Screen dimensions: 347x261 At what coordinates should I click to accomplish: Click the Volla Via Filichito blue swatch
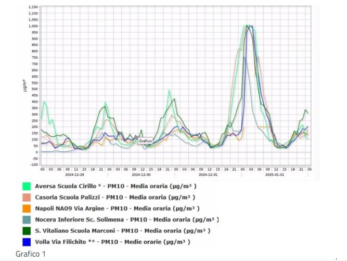coord(27,242)
